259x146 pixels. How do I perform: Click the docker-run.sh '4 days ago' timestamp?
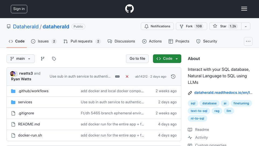[x=167, y=135]
